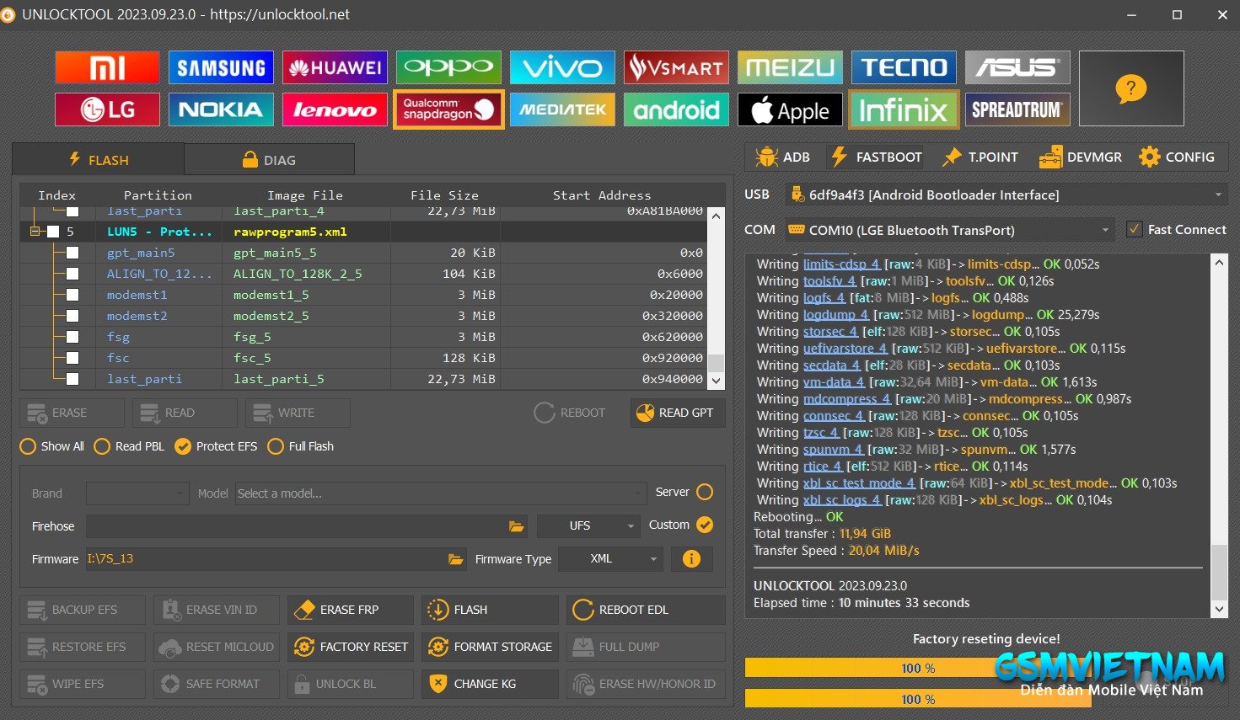Open ADB tools
Screen dimensions: 1240x720
click(783, 157)
